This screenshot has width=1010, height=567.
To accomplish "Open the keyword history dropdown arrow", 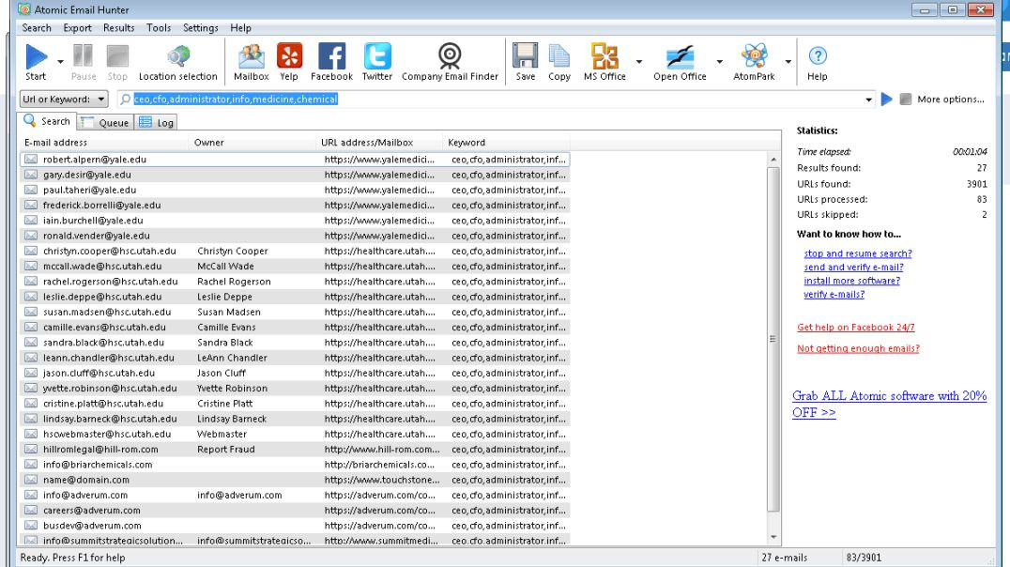I will coord(868,100).
